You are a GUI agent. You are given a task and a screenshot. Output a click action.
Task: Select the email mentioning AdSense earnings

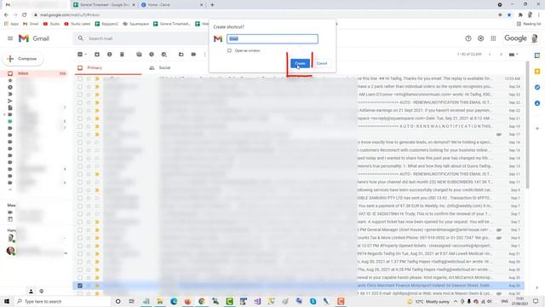(x=80, y=110)
